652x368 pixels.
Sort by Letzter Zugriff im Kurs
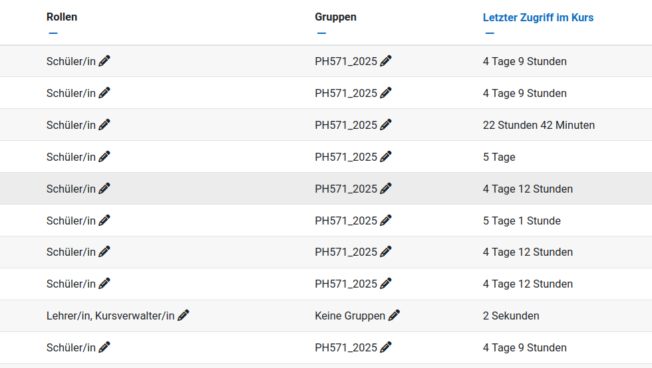[538, 18]
